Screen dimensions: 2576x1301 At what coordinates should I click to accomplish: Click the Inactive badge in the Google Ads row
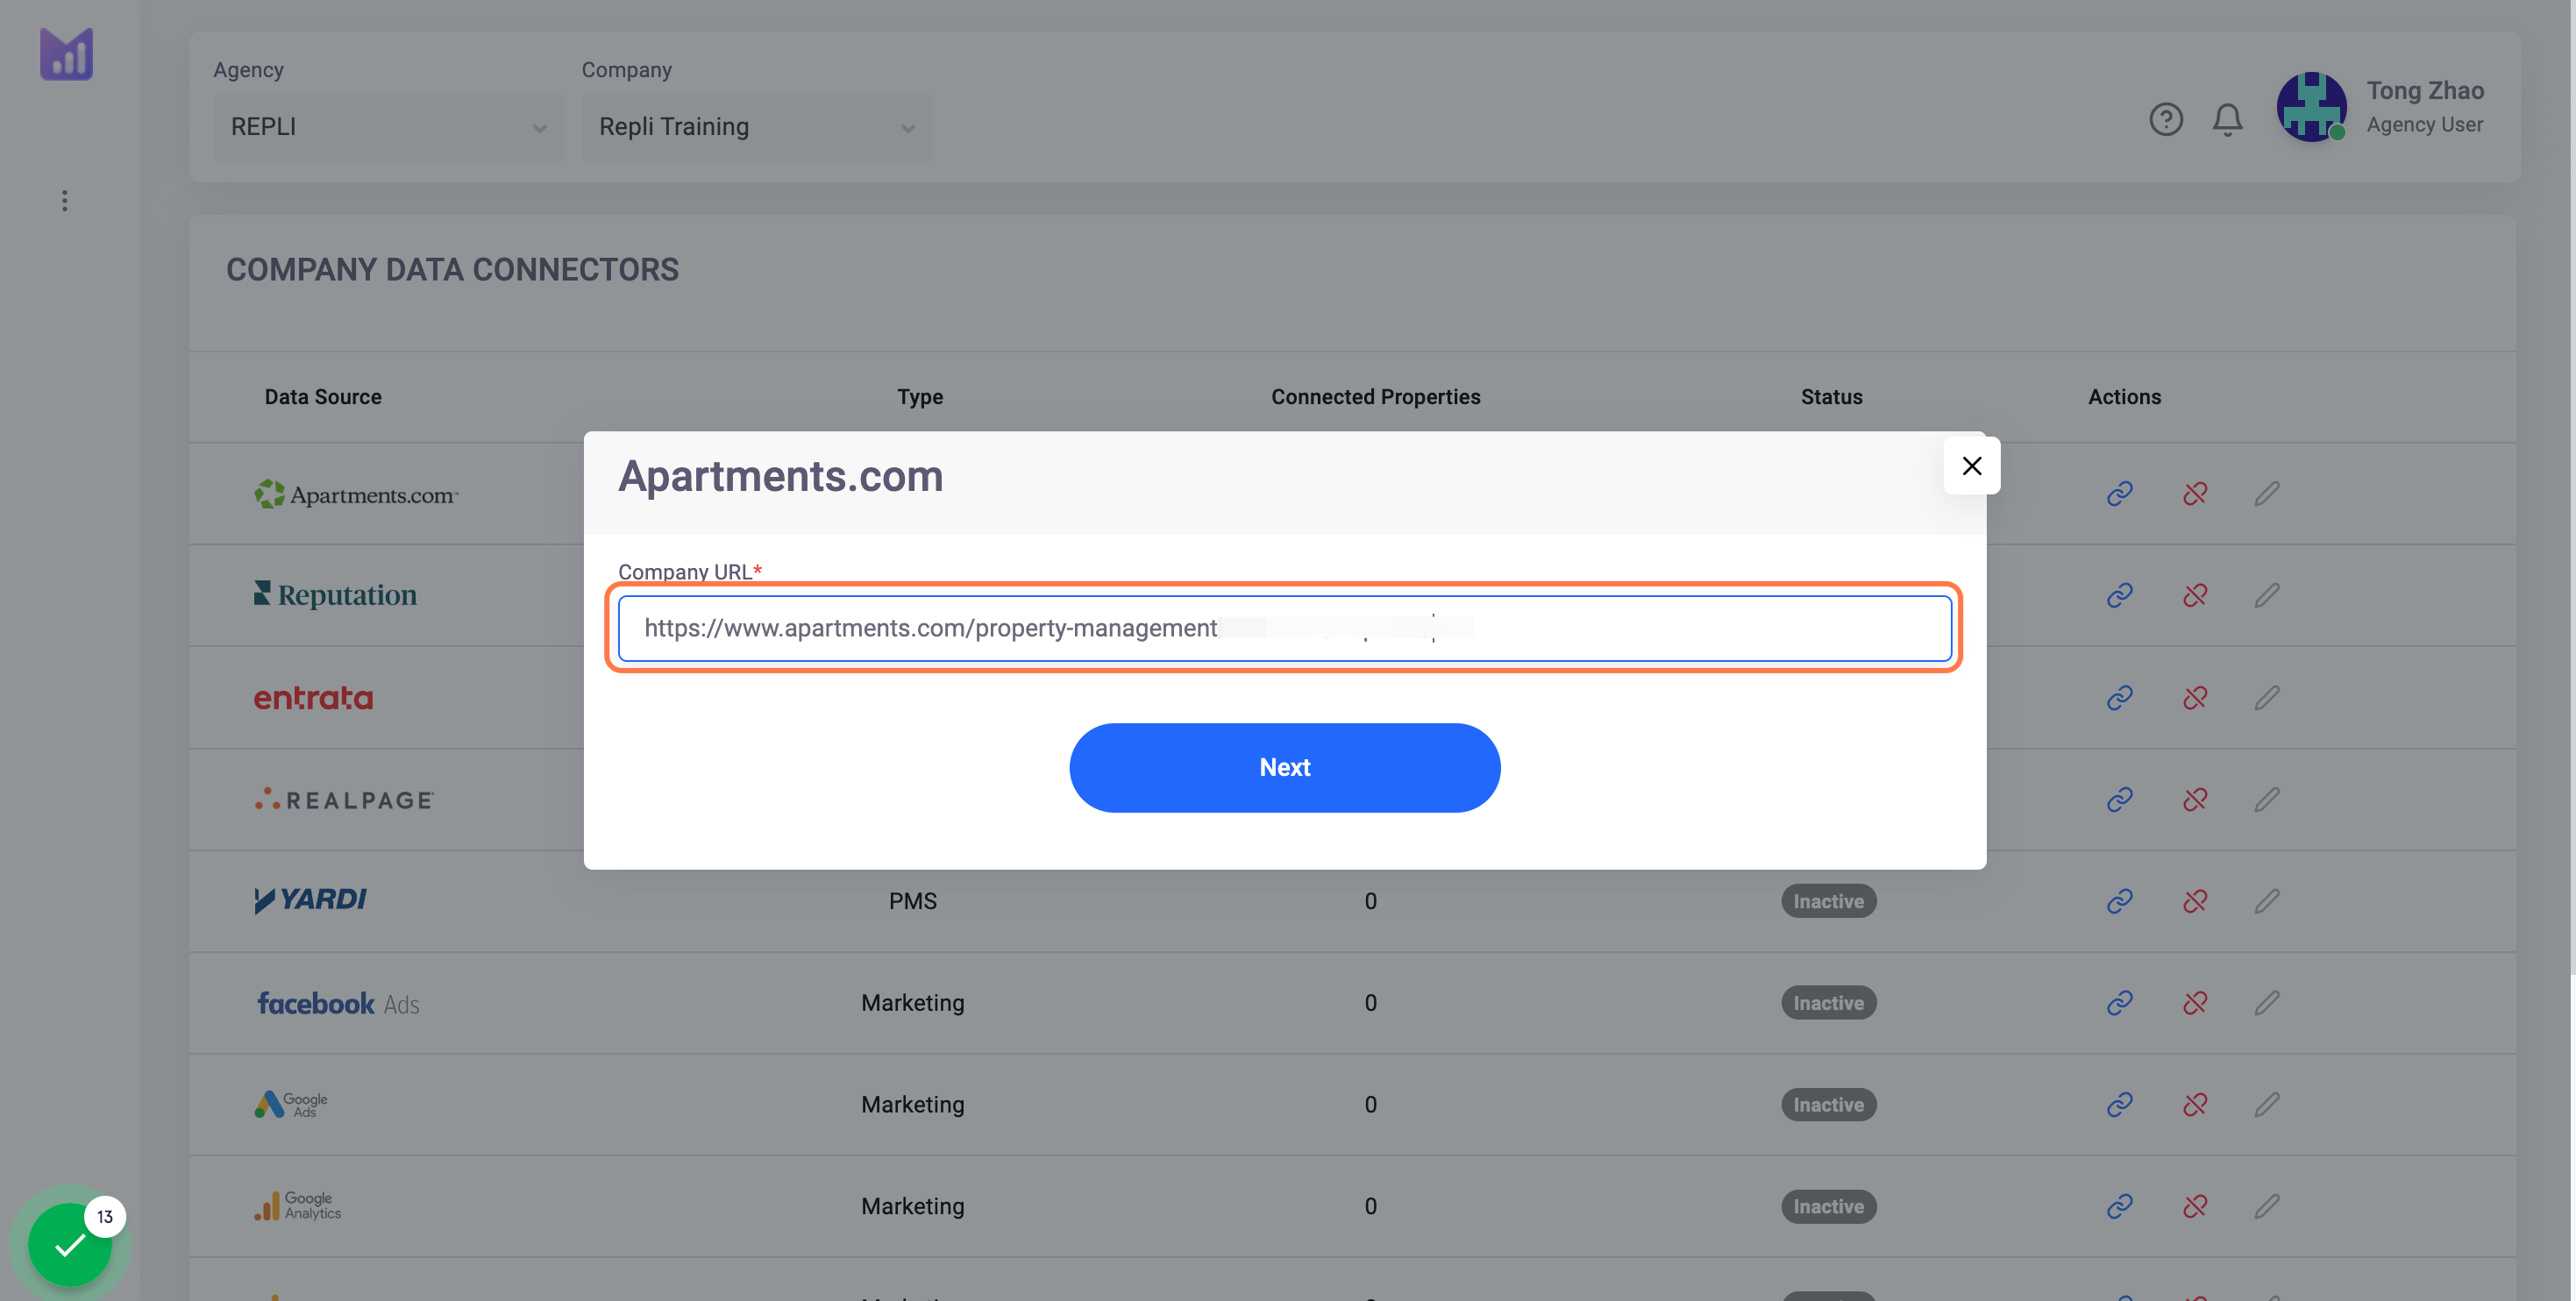1828,1105
